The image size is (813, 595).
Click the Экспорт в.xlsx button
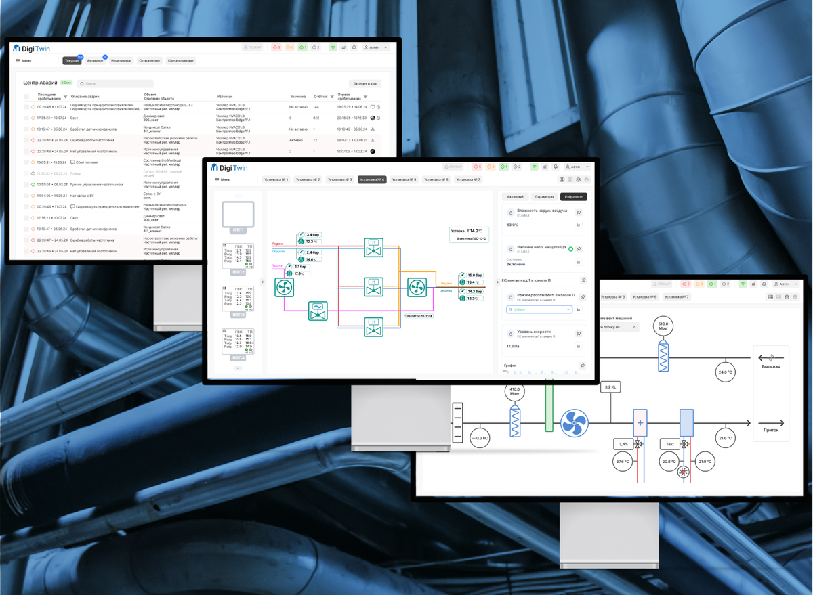(365, 83)
